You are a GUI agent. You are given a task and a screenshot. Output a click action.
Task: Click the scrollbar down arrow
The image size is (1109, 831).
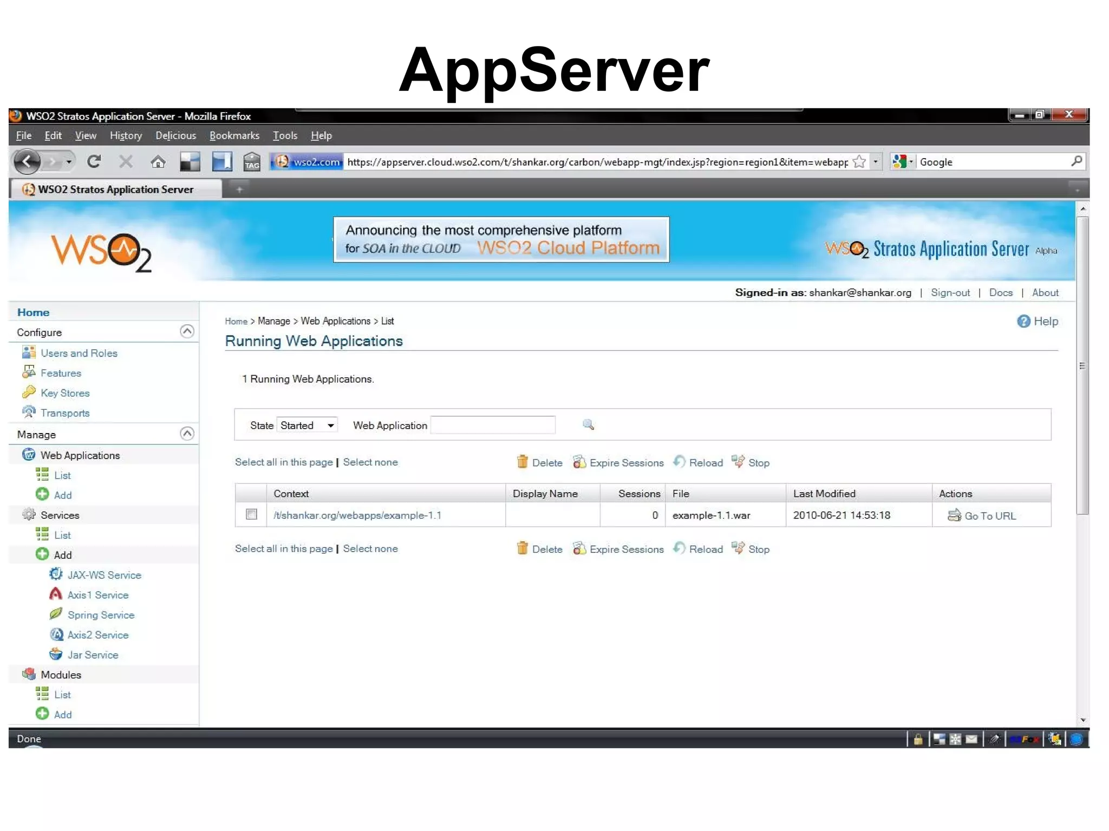[x=1083, y=720]
